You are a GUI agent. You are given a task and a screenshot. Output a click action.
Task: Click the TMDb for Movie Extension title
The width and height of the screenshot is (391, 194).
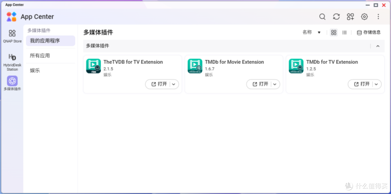pos(234,62)
